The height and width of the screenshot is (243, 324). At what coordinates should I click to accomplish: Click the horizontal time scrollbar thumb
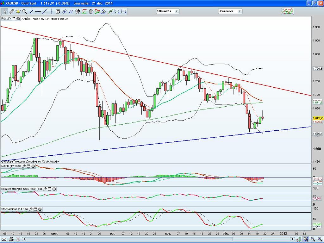(261, 239)
